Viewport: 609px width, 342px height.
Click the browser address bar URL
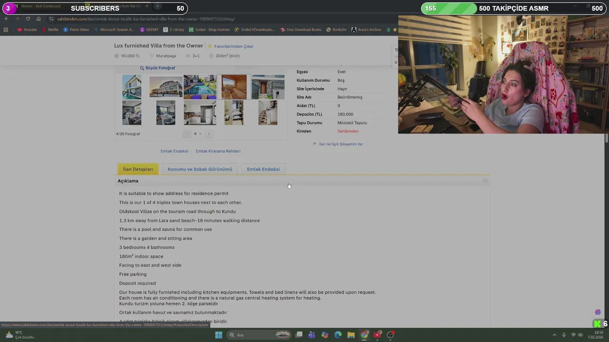(146, 19)
